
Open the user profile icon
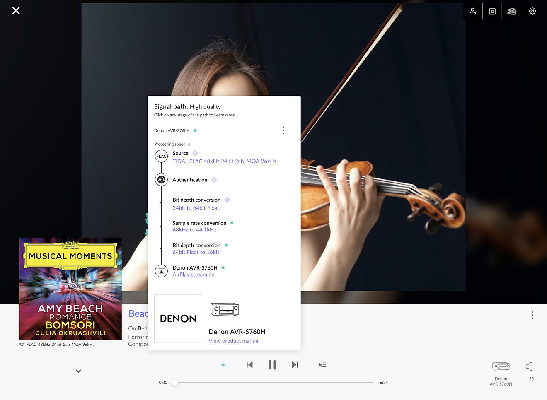pyautogui.click(x=472, y=11)
